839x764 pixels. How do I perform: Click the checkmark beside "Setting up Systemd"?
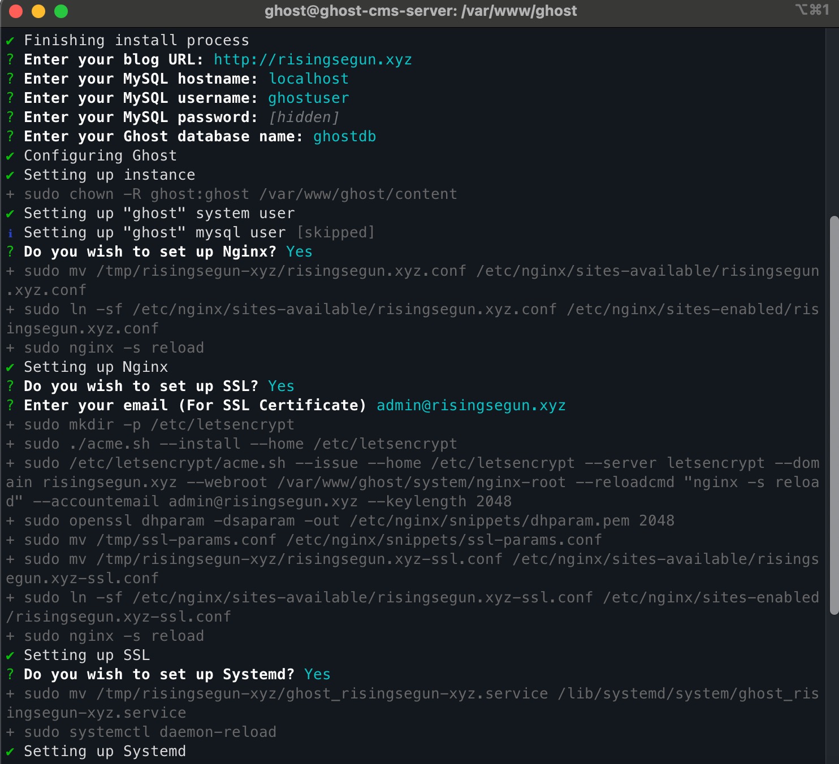pos(10,751)
